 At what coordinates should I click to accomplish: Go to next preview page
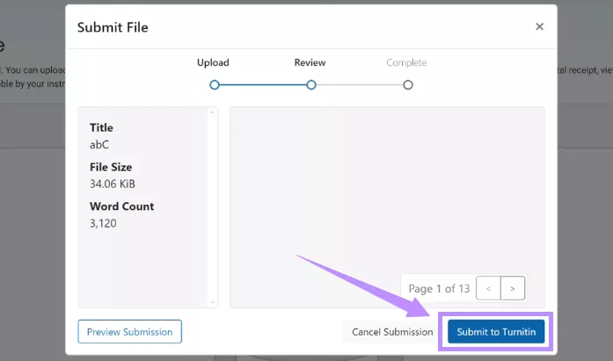pyautogui.click(x=513, y=288)
